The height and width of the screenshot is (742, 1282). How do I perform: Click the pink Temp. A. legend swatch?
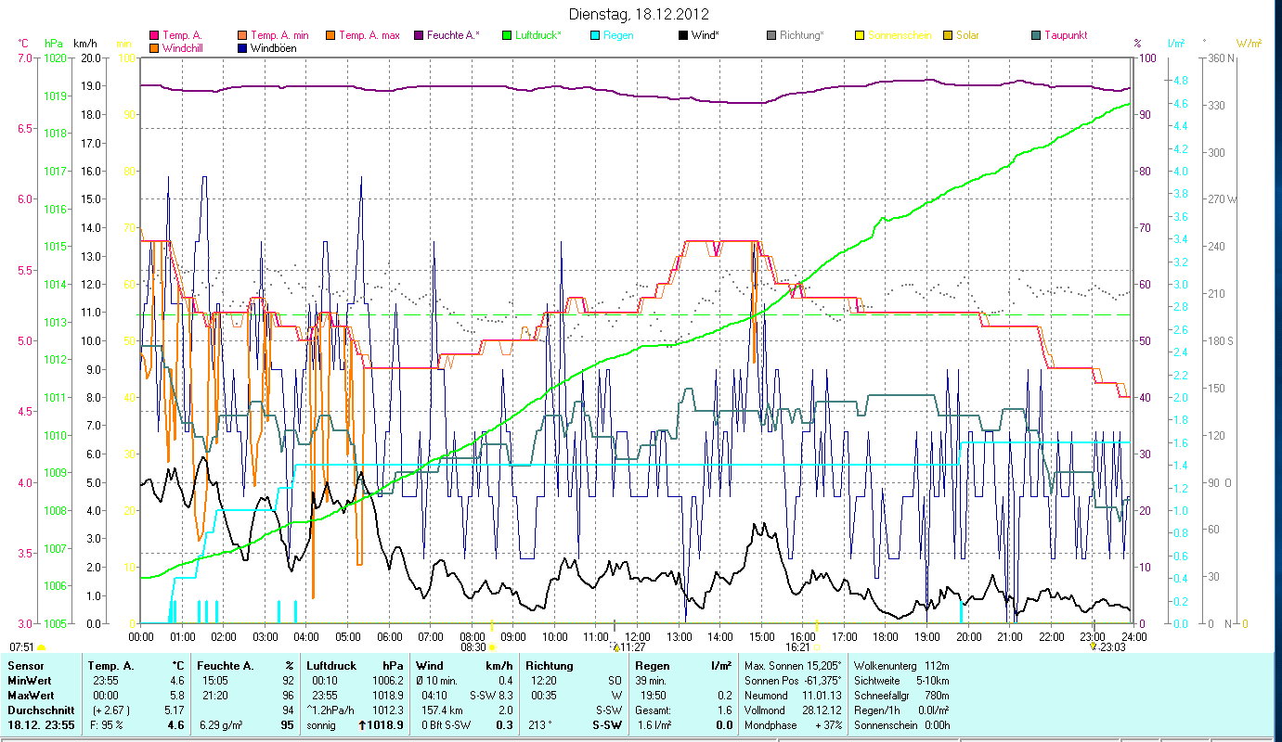click(x=154, y=36)
